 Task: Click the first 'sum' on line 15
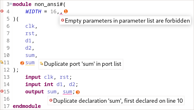tap(52, 92)
